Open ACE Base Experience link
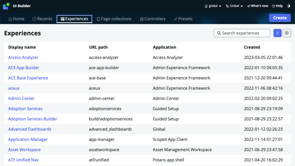Image resolution: width=295 pixels, height=166 pixels. click(x=28, y=78)
